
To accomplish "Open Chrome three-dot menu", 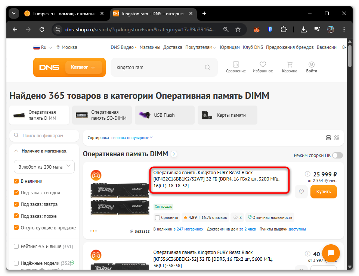I will click(344, 29).
